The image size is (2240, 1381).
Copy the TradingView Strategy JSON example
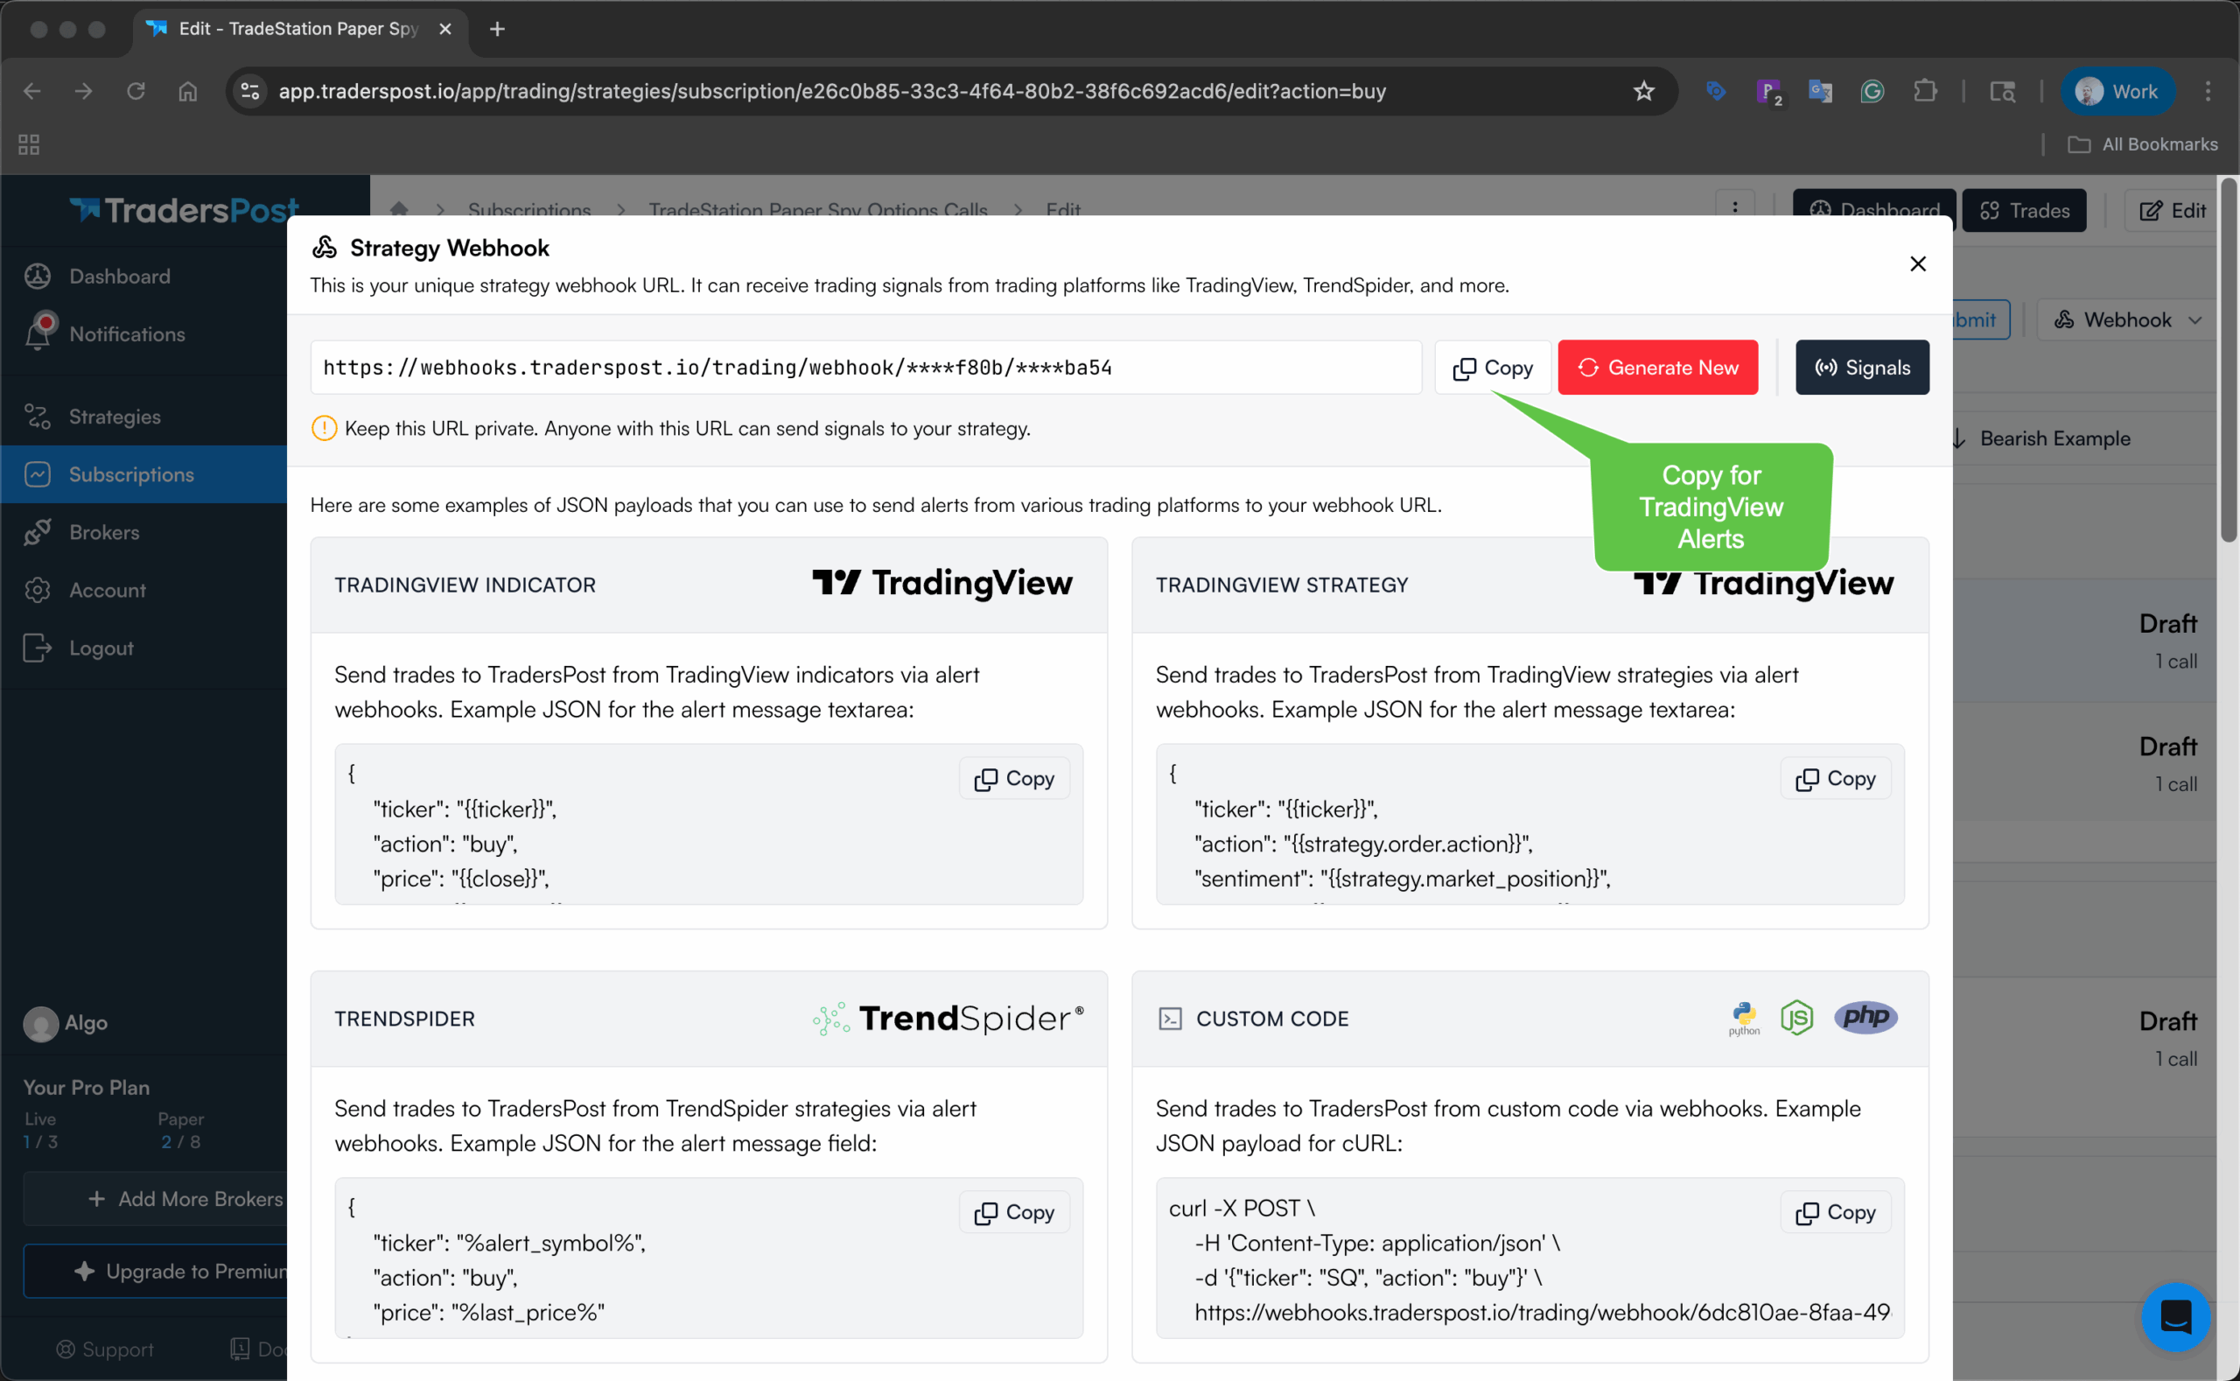(1835, 778)
